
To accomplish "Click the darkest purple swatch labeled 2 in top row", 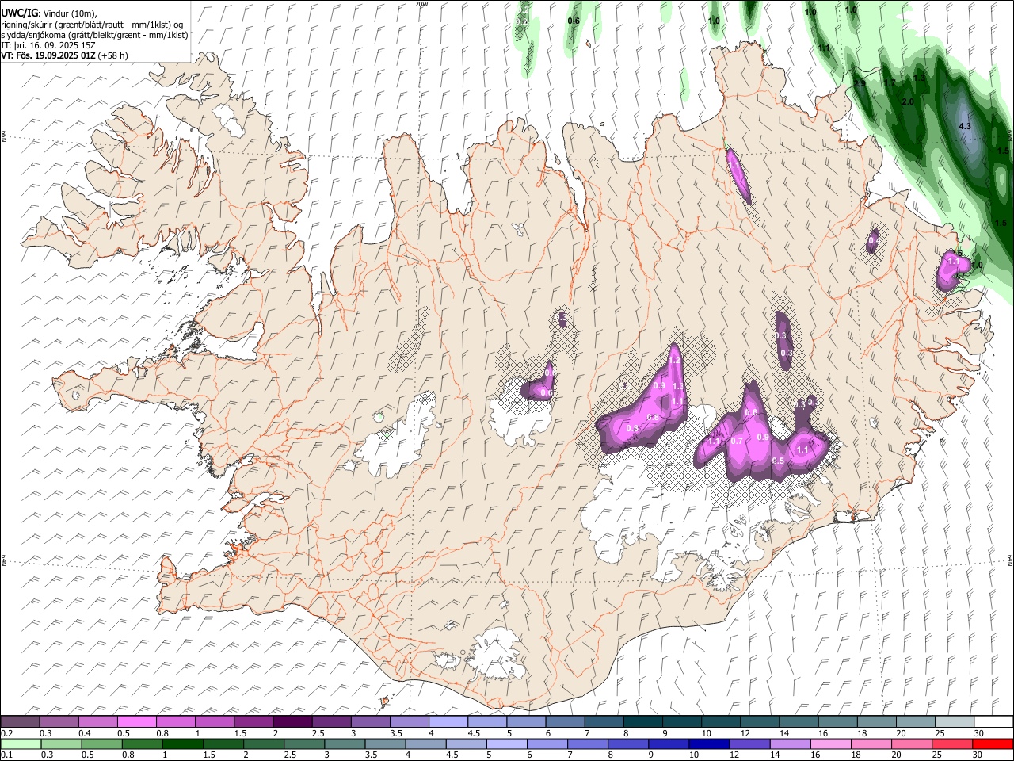I will click(292, 721).
